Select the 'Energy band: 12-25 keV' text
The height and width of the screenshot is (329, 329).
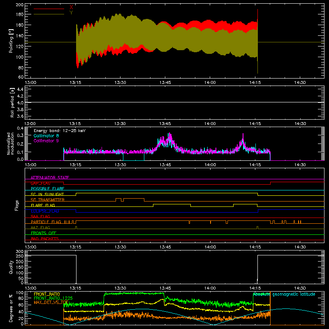pyautogui.click(x=60, y=131)
